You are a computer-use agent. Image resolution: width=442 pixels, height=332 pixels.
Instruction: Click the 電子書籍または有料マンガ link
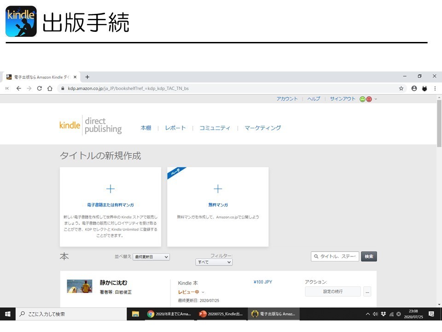coord(110,205)
